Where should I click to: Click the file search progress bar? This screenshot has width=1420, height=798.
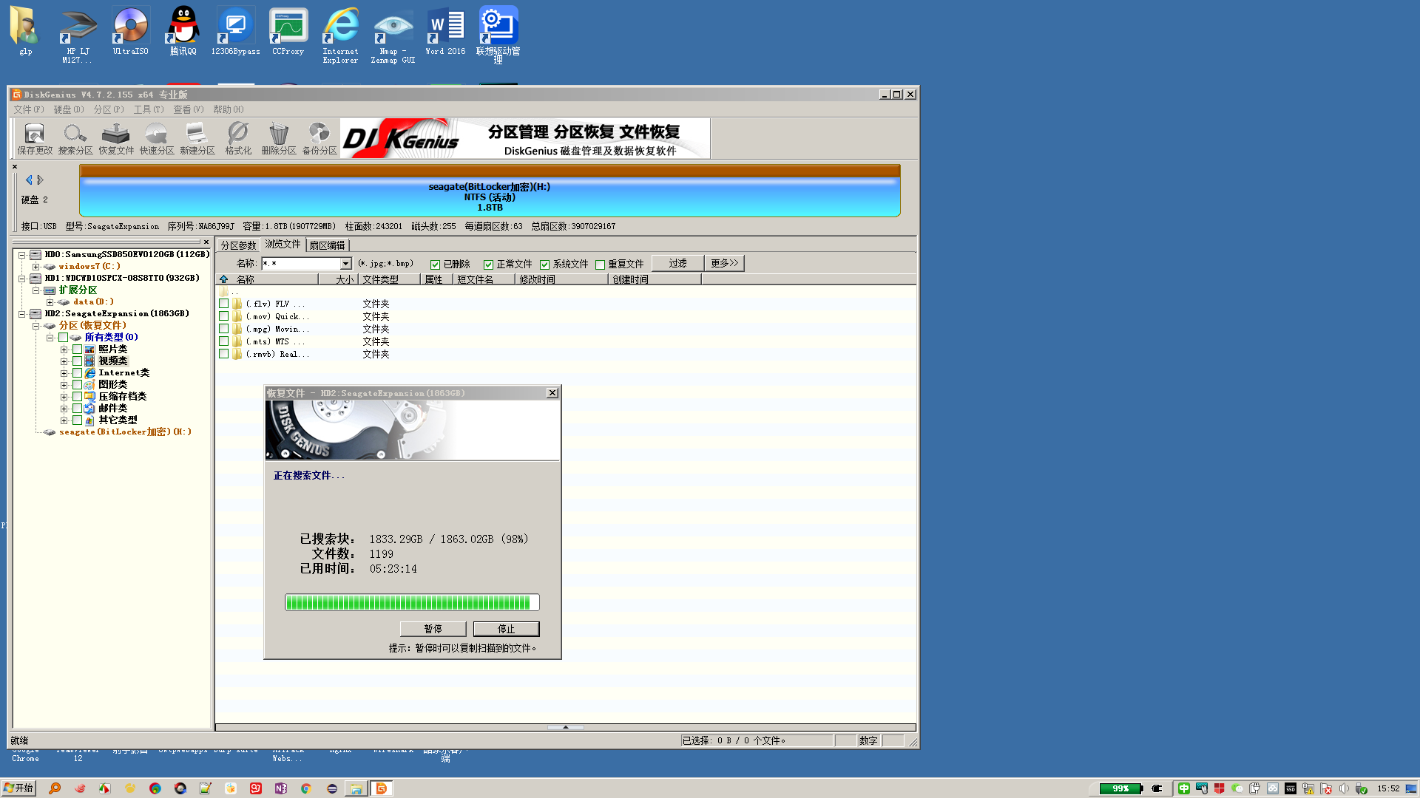(x=412, y=602)
